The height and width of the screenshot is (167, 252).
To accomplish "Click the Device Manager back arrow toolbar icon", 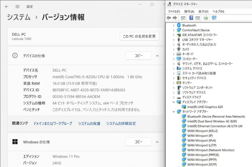I will [x=169, y=18].
